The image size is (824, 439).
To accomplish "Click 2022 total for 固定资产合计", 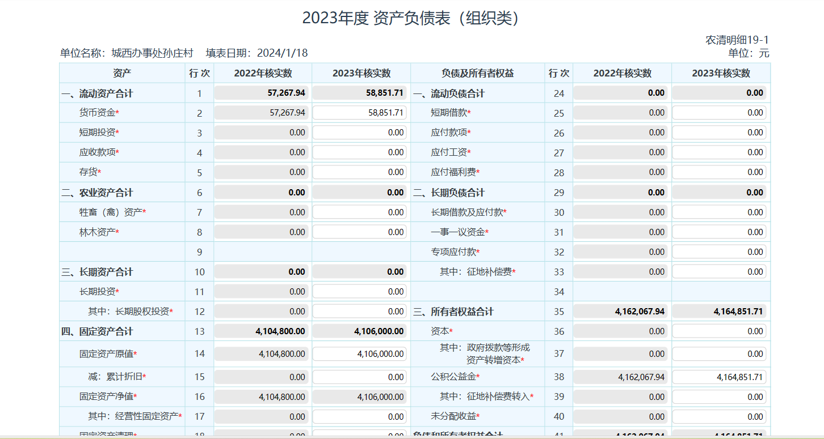I will pyautogui.click(x=261, y=331).
